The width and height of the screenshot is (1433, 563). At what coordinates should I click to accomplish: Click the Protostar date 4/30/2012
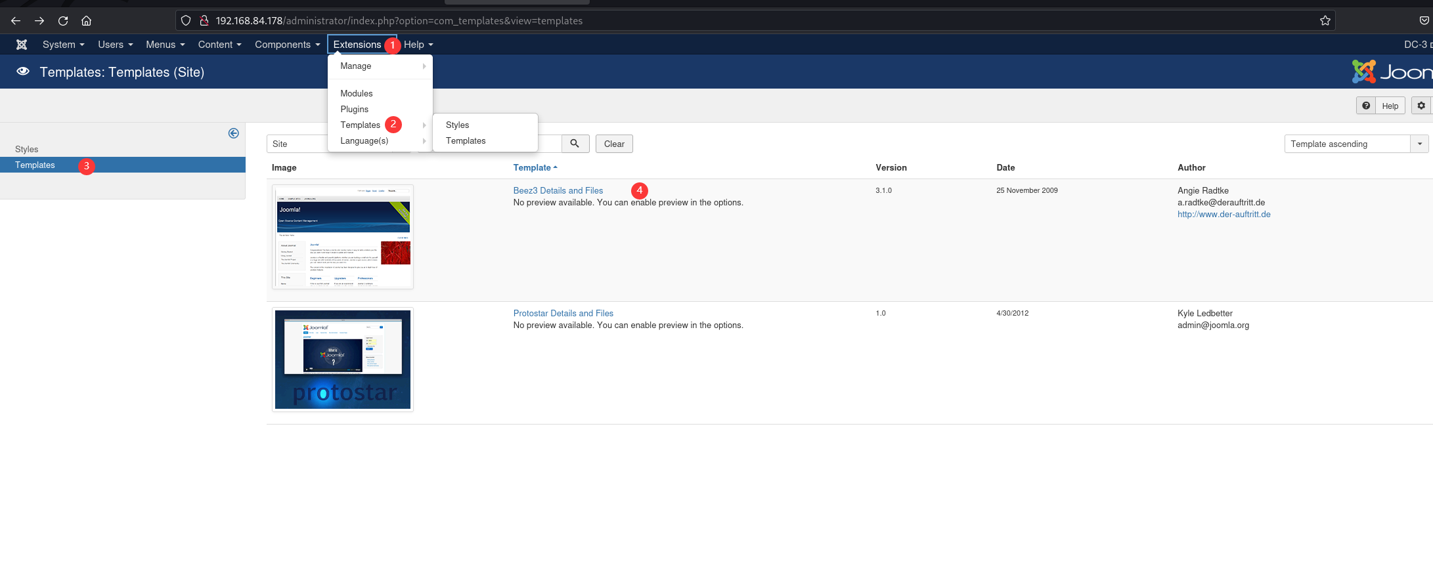coord(1013,314)
